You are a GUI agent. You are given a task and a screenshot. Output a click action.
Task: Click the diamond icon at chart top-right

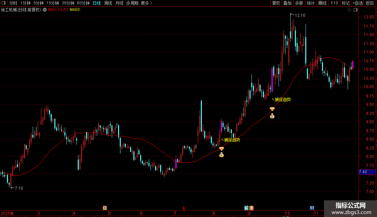coord(349,10)
